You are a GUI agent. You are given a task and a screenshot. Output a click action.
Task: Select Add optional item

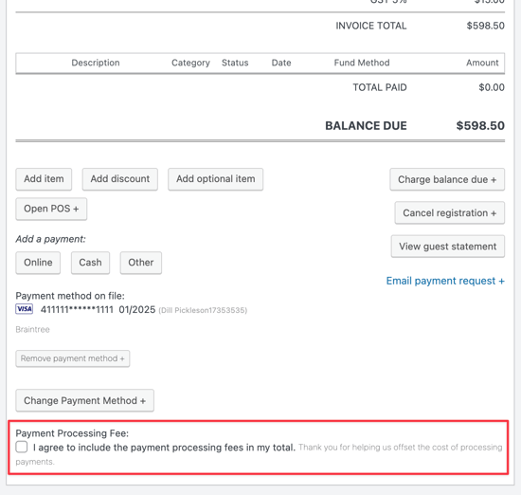click(x=216, y=179)
